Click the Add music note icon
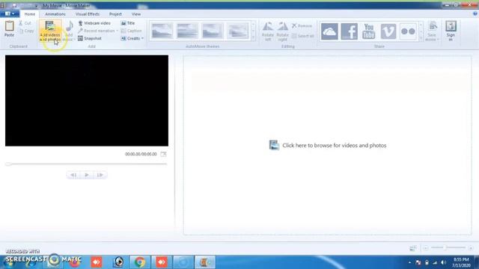The image size is (479, 269). click(x=70, y=27)
